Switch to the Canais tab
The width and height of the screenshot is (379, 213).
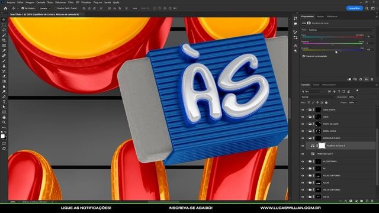pos(316,85)
